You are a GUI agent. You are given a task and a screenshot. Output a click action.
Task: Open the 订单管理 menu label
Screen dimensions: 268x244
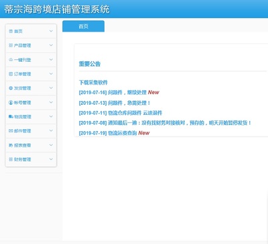coord(22,74)
